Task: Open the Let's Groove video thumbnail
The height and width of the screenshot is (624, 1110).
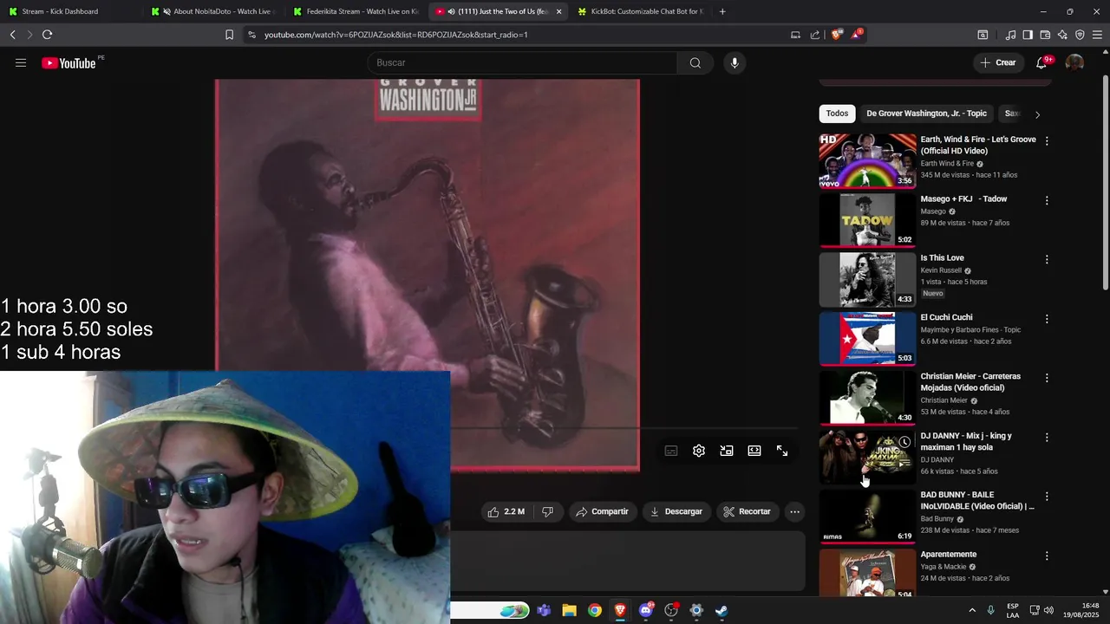Action: coord(867,160)
